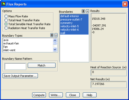Close the Flux Reports window
The width and height of the screenshot is (129, 100).
click(125, 4)
